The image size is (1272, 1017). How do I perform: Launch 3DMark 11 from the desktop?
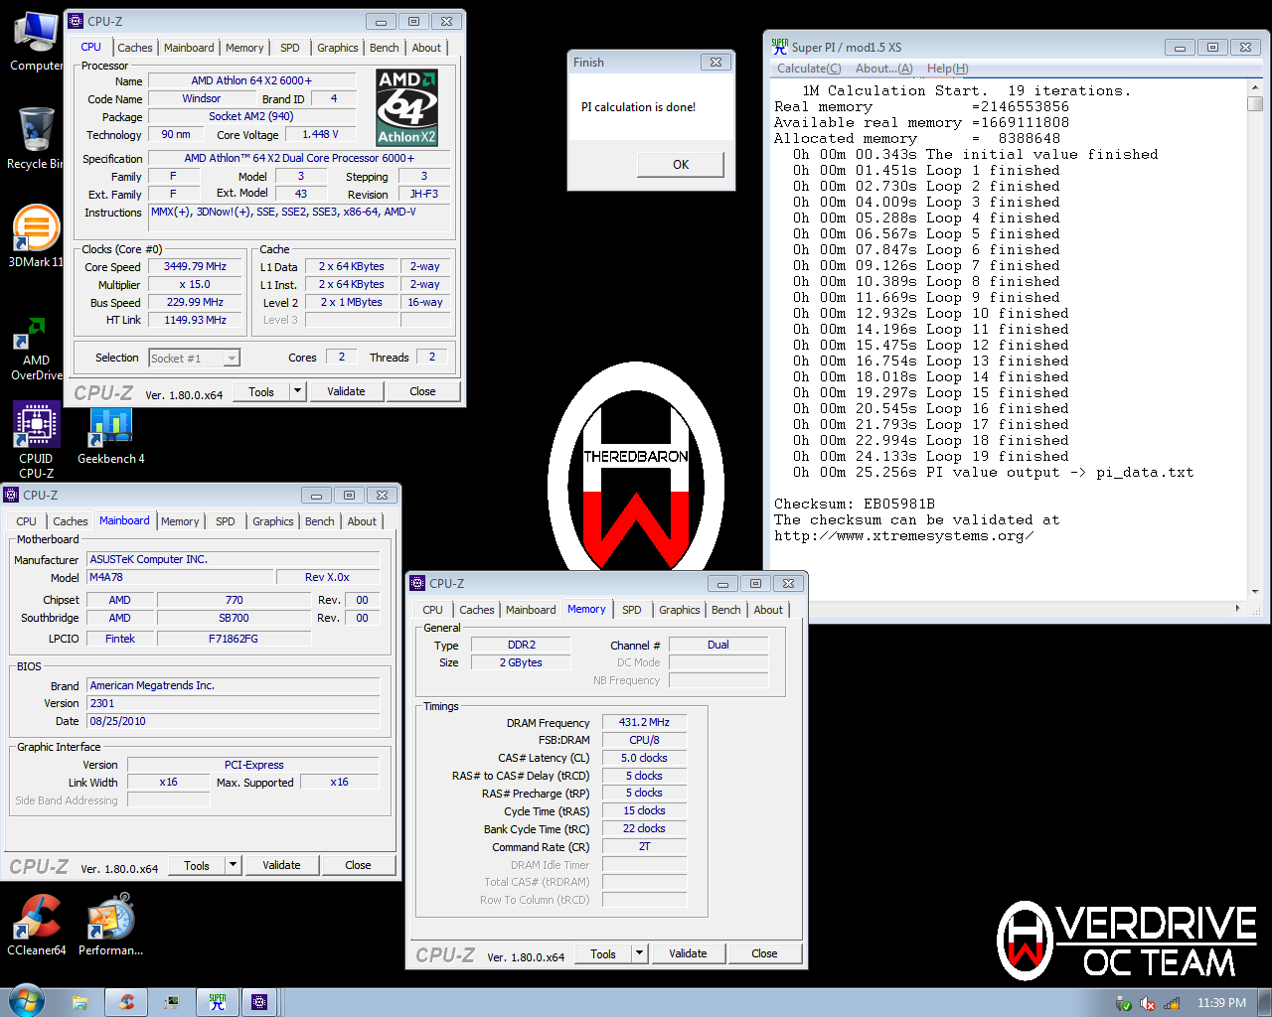[36, 236]
